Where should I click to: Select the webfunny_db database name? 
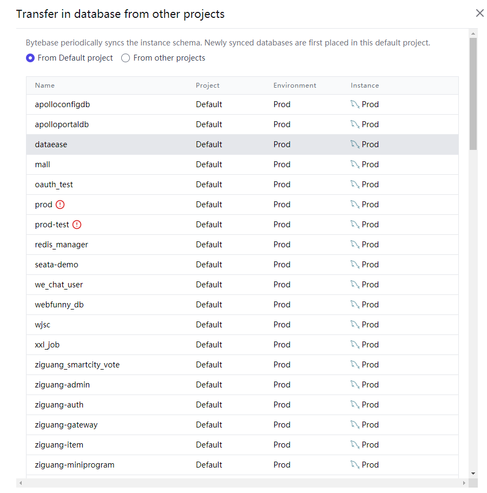coord(59,305)
